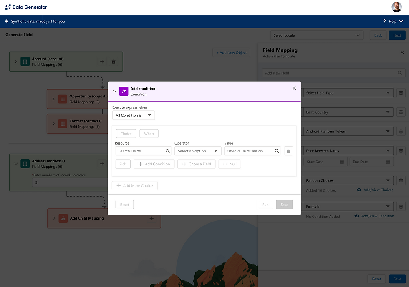Delete the Select Field Type row

click(401, 93)
